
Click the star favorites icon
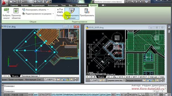[141, 2]
